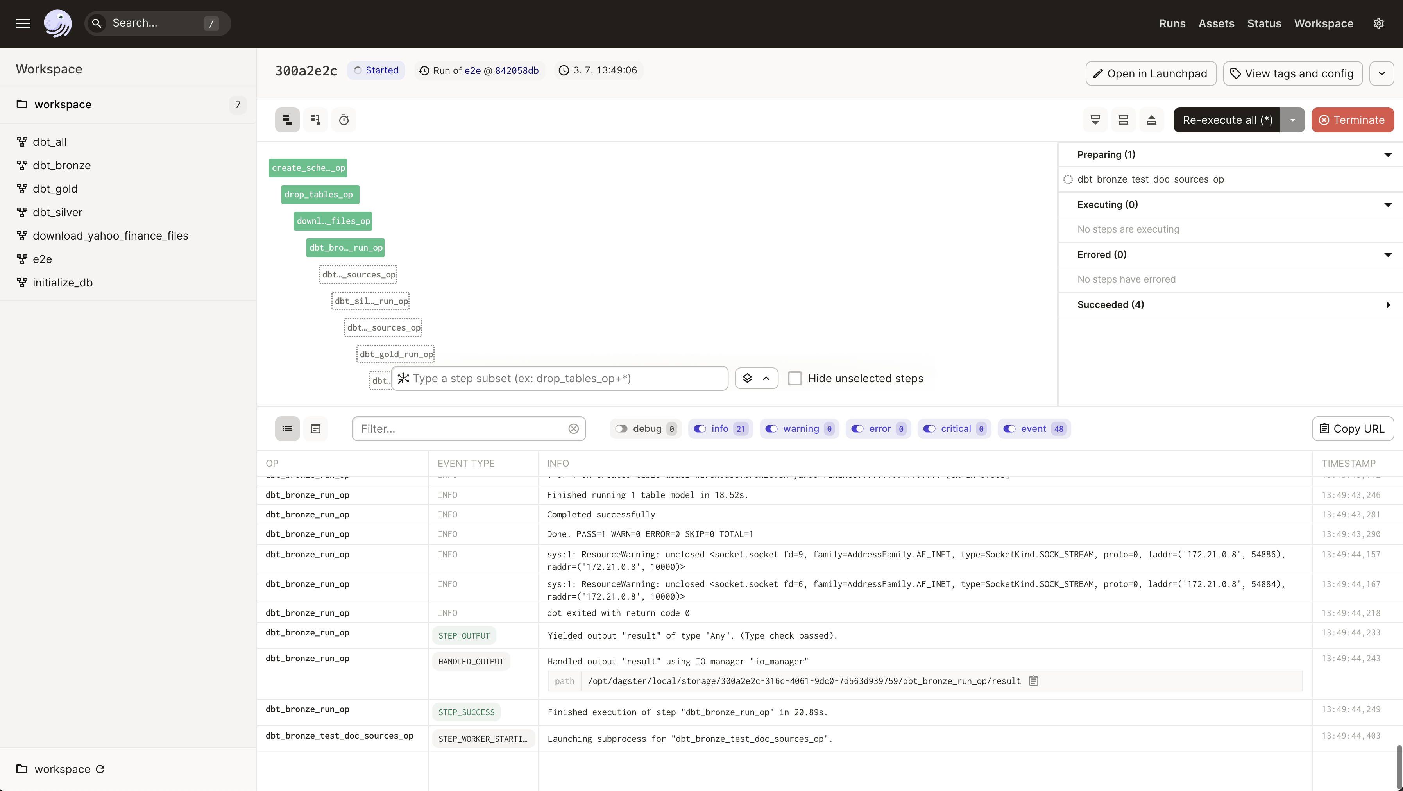1403x791 pixels.
Task: Switch logs to raw compute view icon
Action: click(x=315, y=429)
